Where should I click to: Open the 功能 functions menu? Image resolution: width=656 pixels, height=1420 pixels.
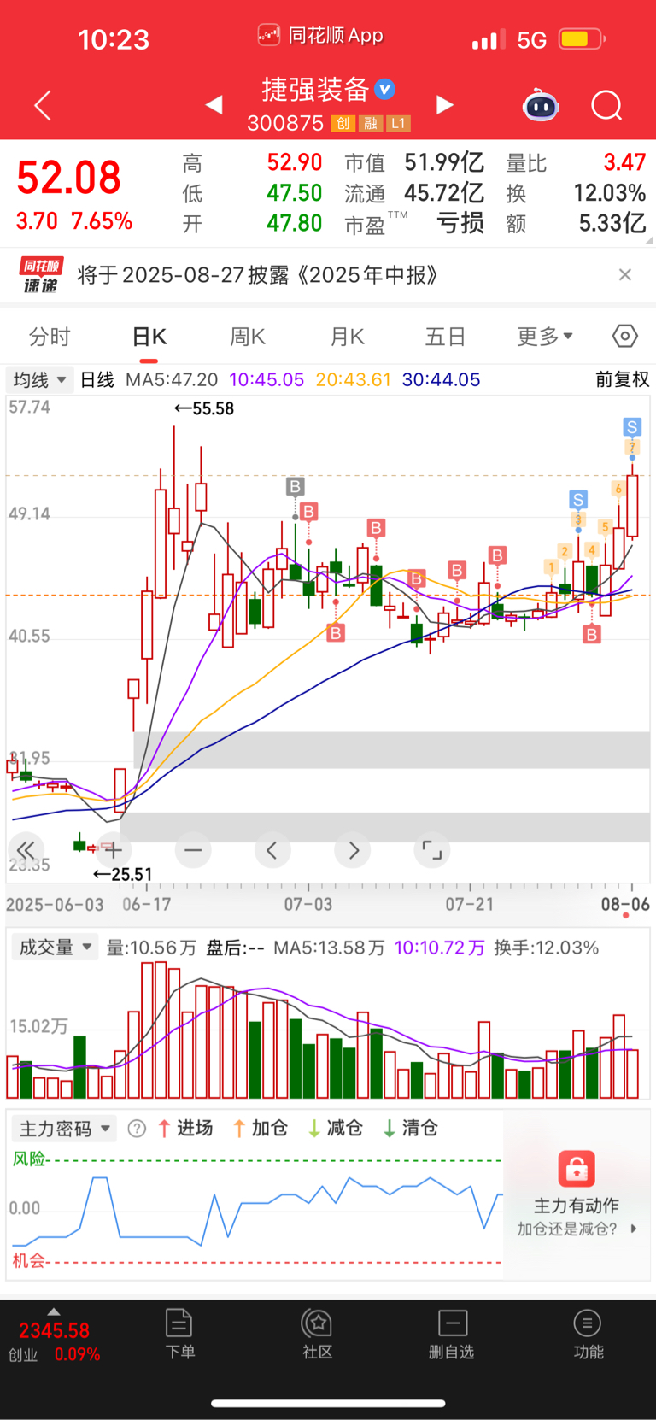(x=588, y=1334)
